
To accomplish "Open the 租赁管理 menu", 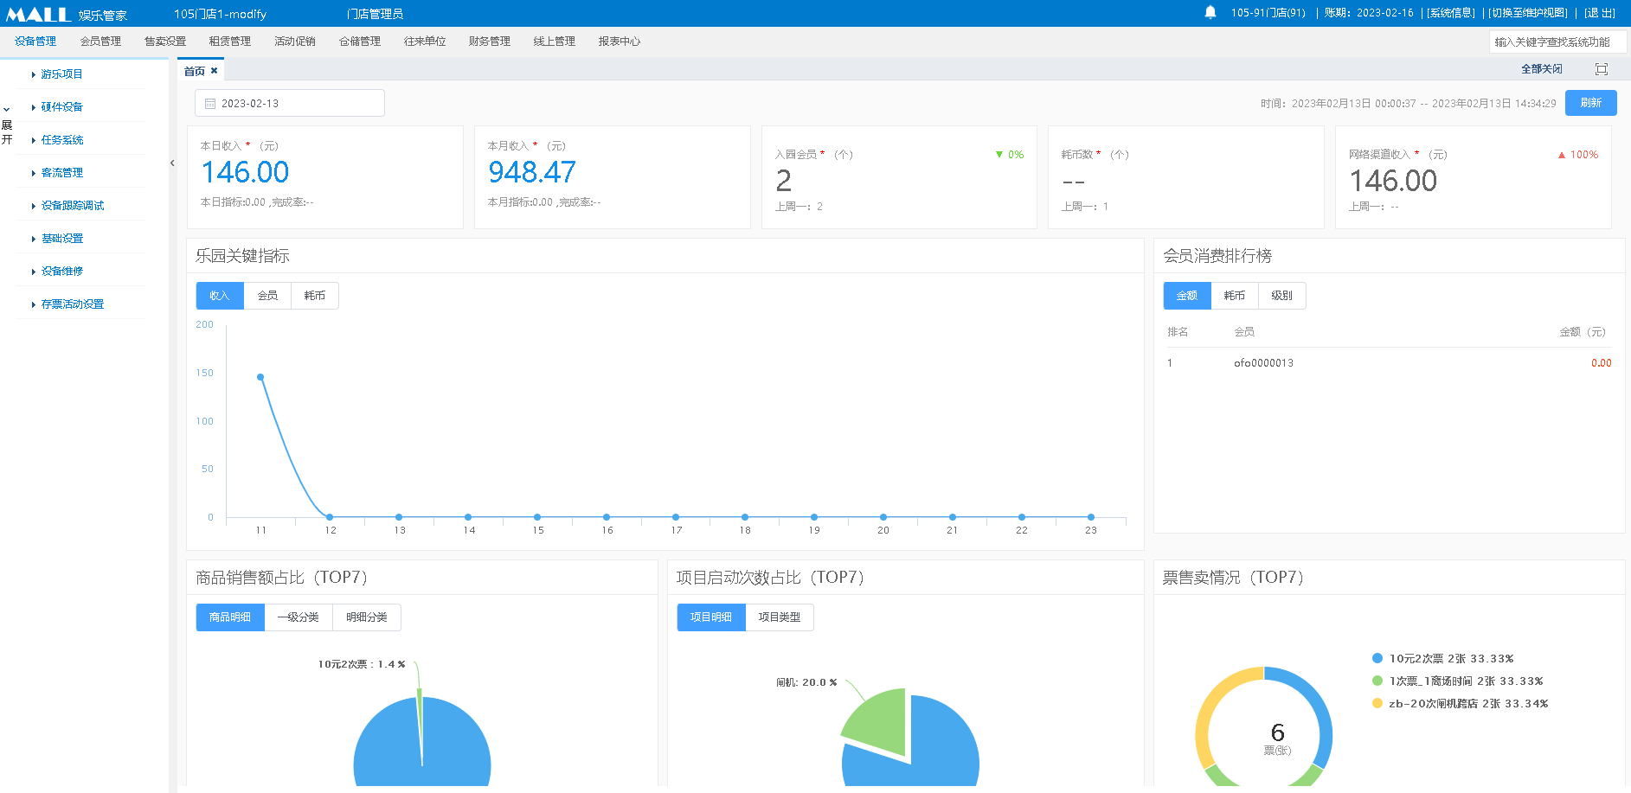I will tap(230, 42).
